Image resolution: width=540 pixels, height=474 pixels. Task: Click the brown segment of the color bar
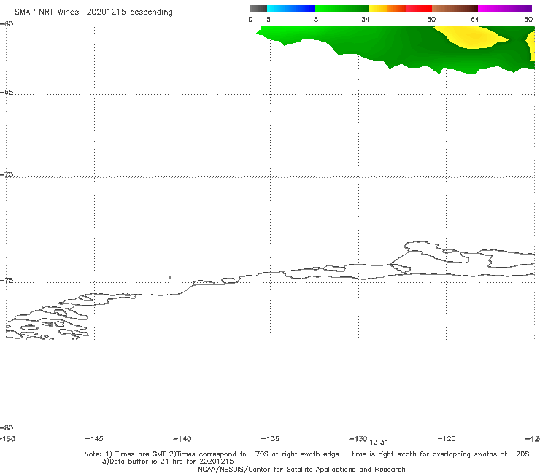click(455, 9)
